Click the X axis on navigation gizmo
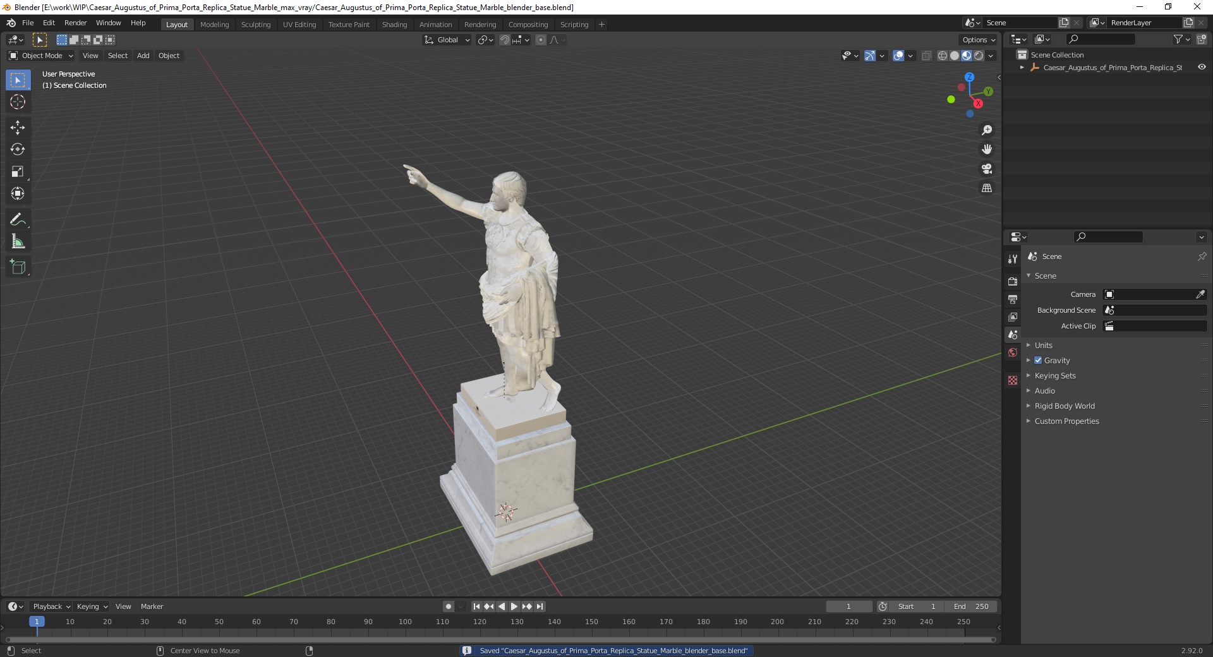1213x657 pixels. point(978,104)
